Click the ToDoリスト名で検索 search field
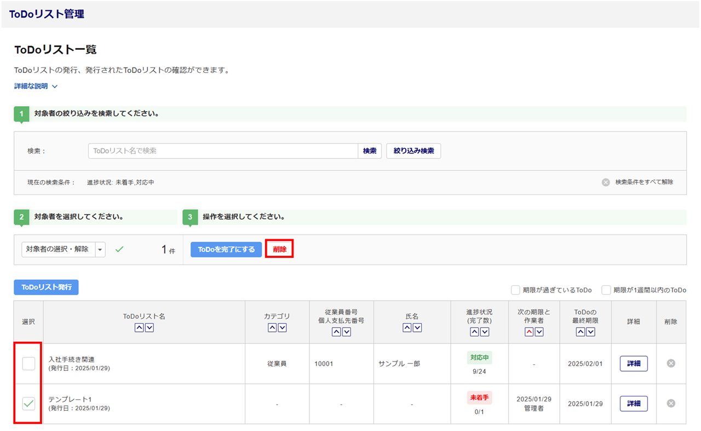The image size is (701, 431). coord(223,151)
